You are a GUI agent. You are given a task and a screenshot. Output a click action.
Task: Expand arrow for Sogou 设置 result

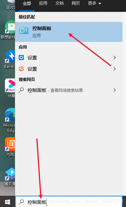pos(114,69)
